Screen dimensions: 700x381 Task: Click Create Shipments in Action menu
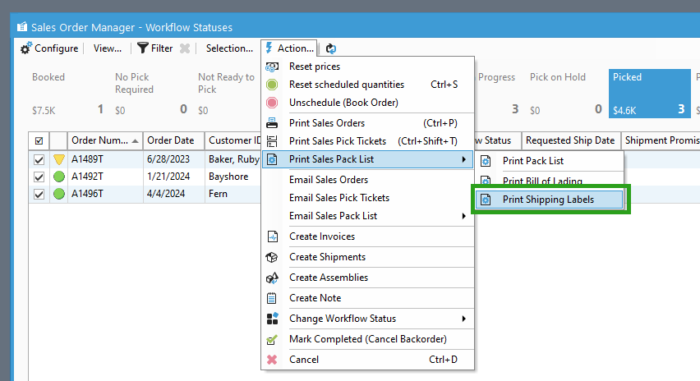[328, 257]
